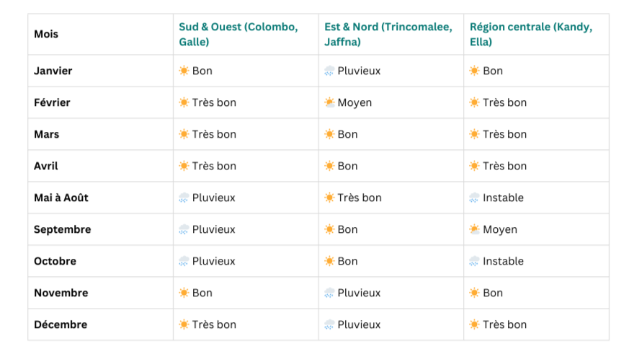Click the Est & Nord (Trincomalee, Jaffna) header
The height and width of the screenshot is (354, 629).
coord(388,34)
